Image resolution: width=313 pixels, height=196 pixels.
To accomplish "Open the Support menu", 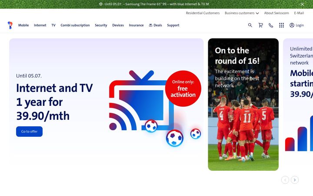I will tap(173, 25).
